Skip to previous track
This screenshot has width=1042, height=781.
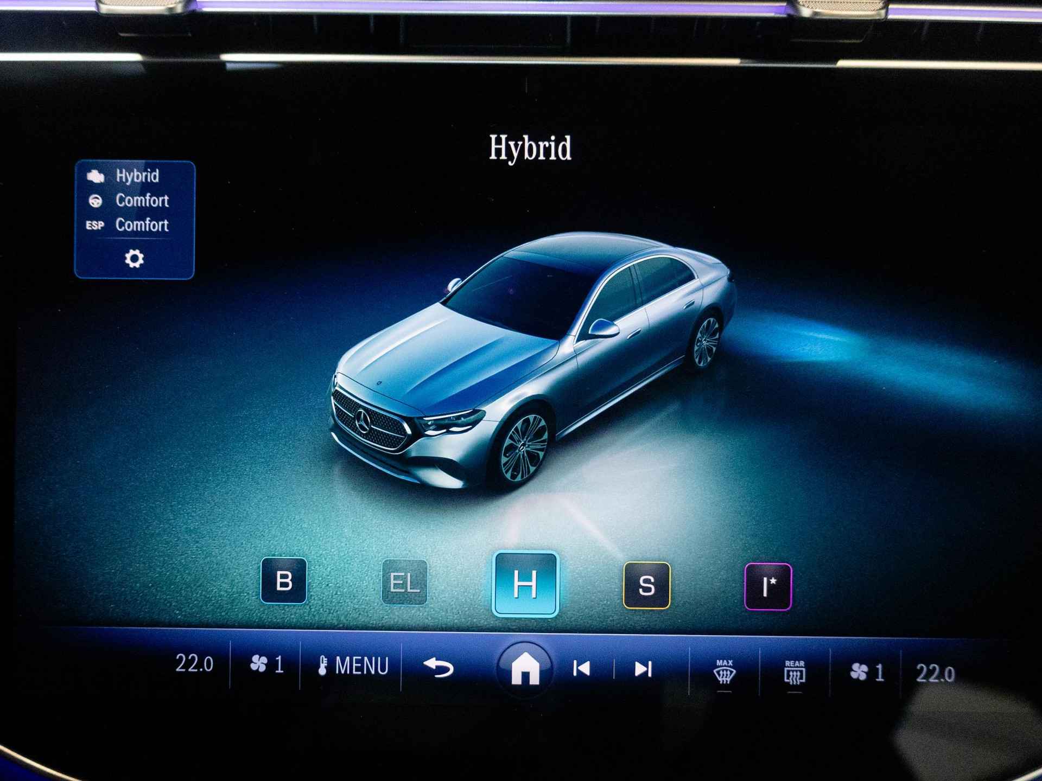582,669
